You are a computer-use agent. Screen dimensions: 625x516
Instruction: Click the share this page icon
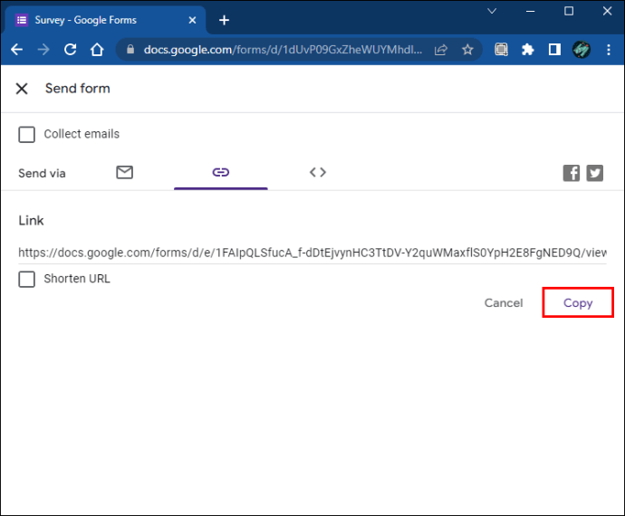[441, 50]
